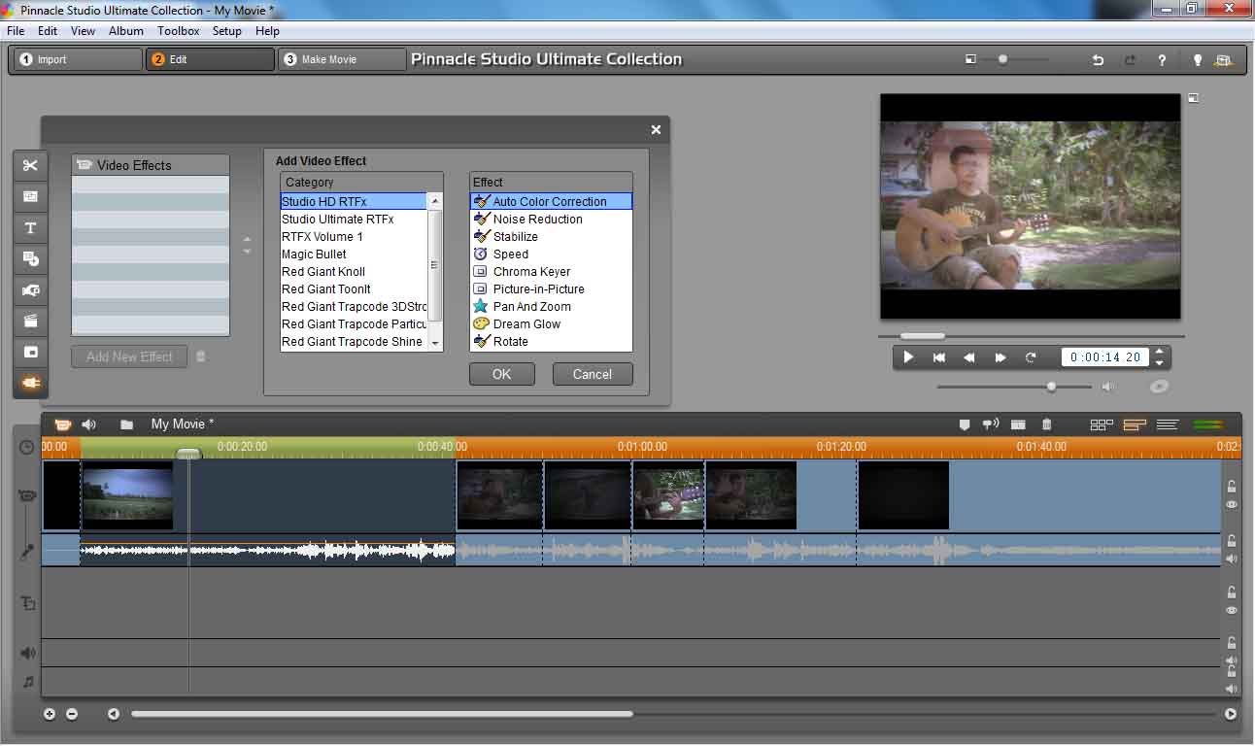
Task: Move the effect down with the down arrow
Action: click(x=247, y=252)
